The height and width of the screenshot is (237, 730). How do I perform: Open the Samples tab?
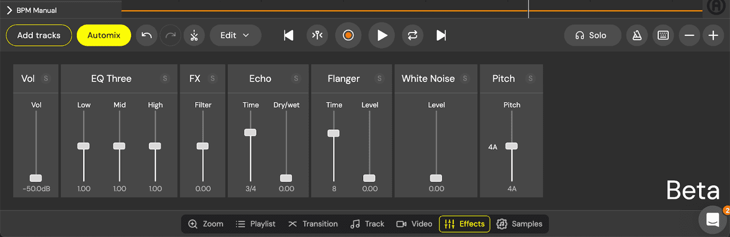click(519, 224)
